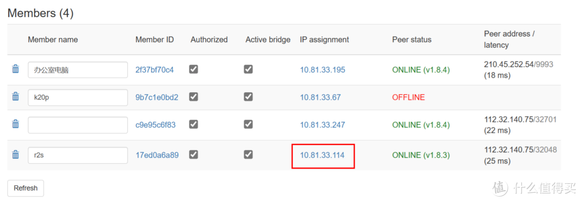Screen dimensions: 582x202
Task: Open member ID 2f37bf70c4 link
Action: coord(155,70)
